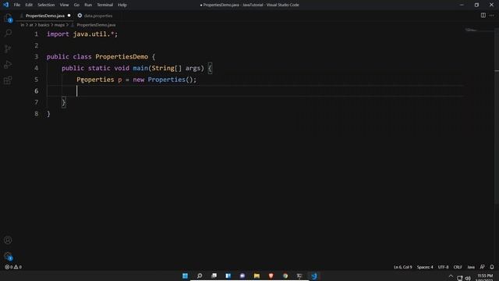Open the Edit menu
Image resolution: width=499 pixels, height=281 pixels.
29,5
